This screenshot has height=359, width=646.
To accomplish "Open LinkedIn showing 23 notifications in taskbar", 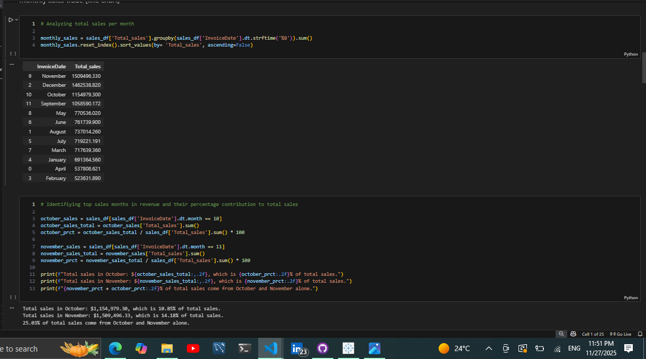I will [296, 348].
